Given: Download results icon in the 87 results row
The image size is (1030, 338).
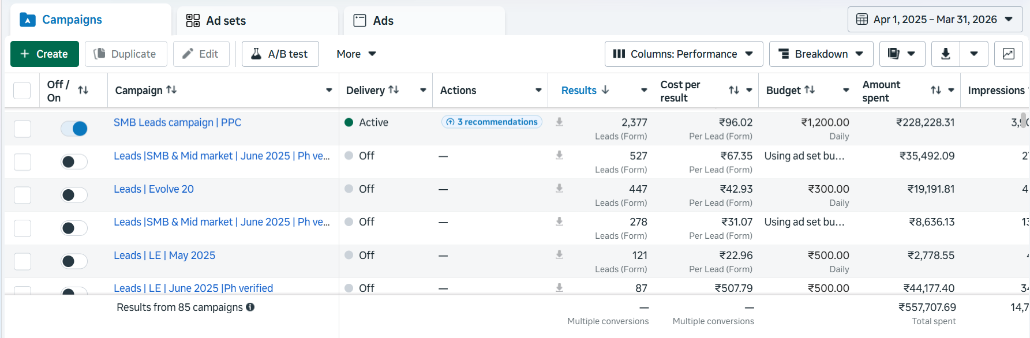Looking at the screenshot, I should pos(559,287).
